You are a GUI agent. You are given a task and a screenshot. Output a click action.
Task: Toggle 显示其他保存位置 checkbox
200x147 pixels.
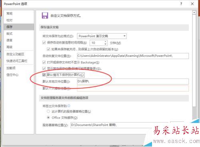click(44, 68)
